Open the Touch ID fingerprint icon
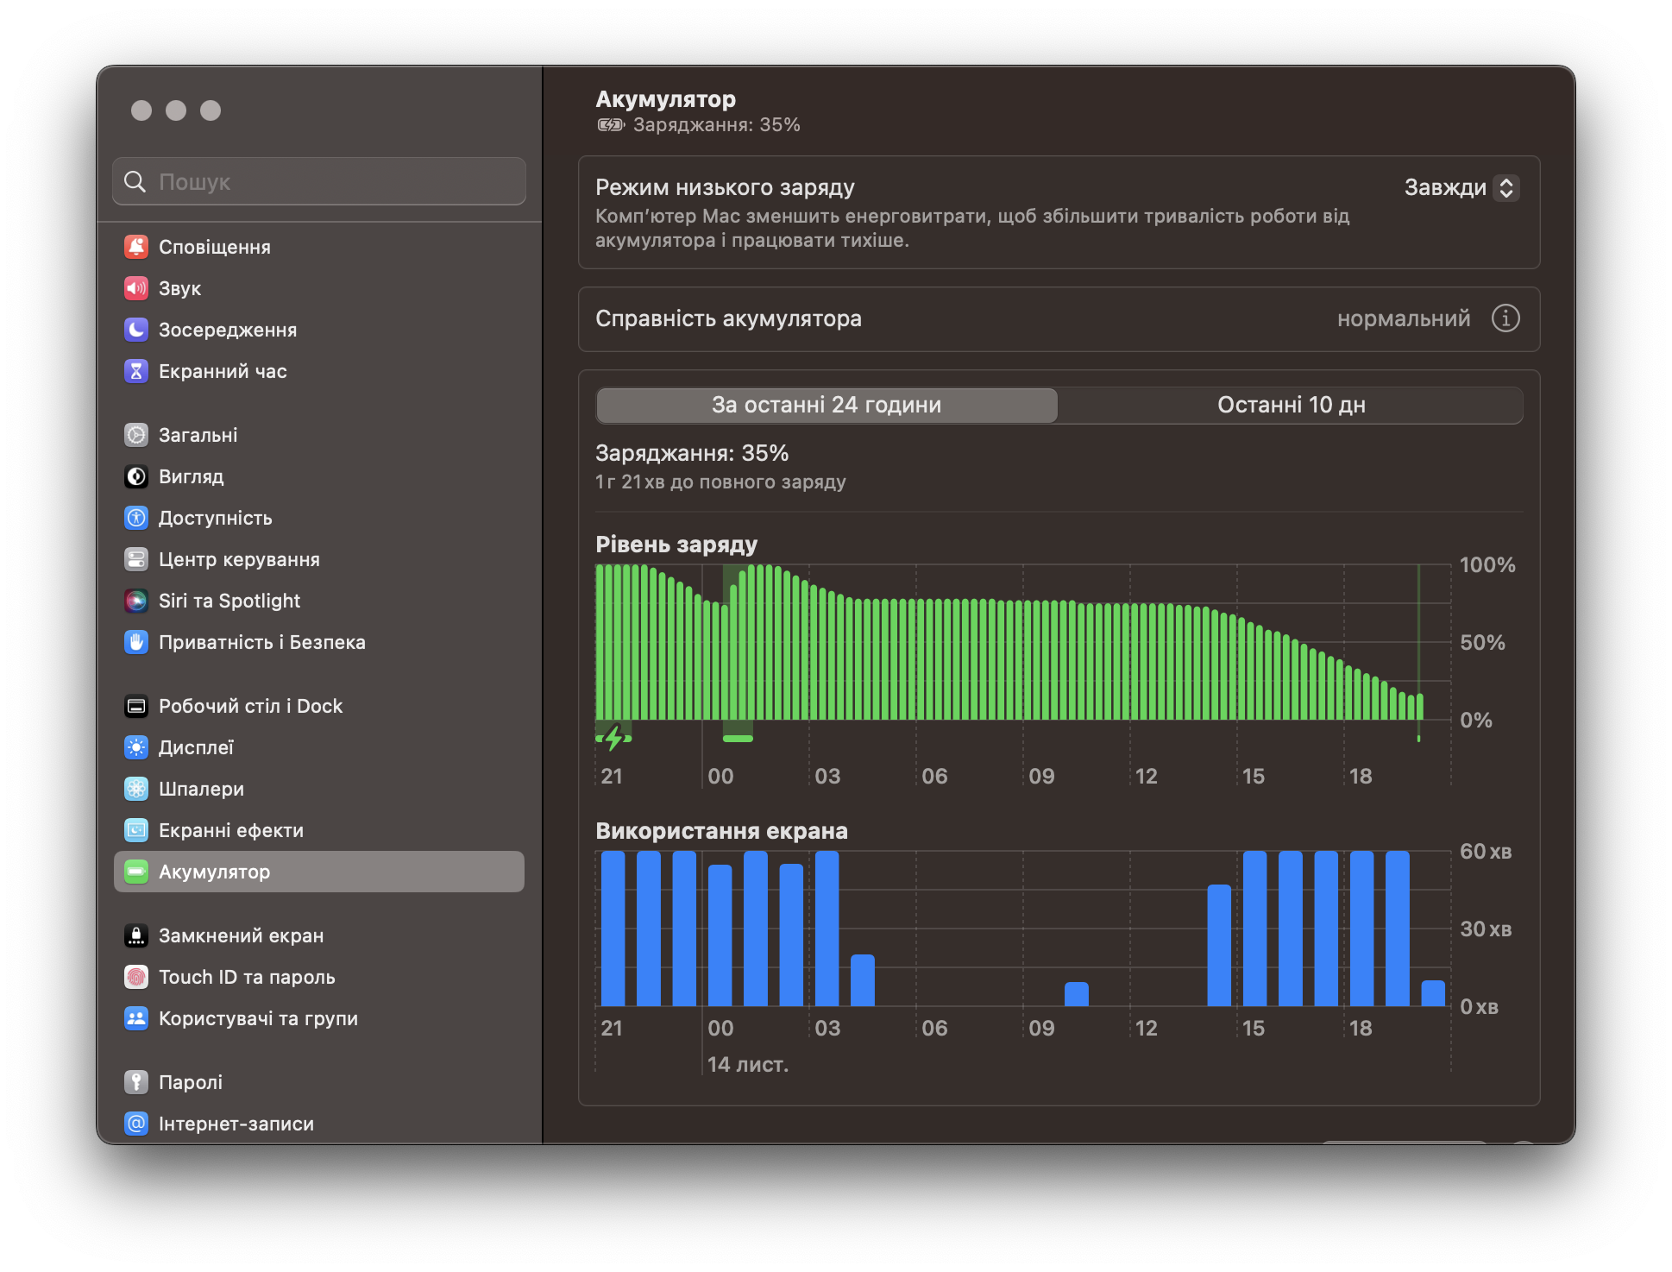This screenshot has width=1672, height=1272. (x=136, y=977)
